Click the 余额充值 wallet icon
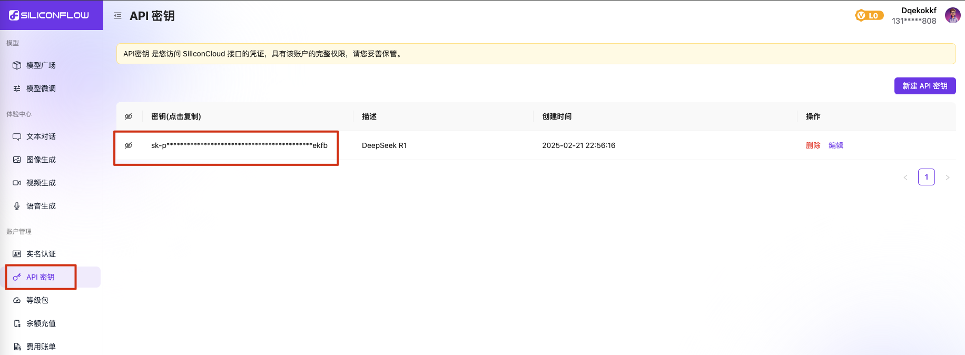 (x=17, y=323)
